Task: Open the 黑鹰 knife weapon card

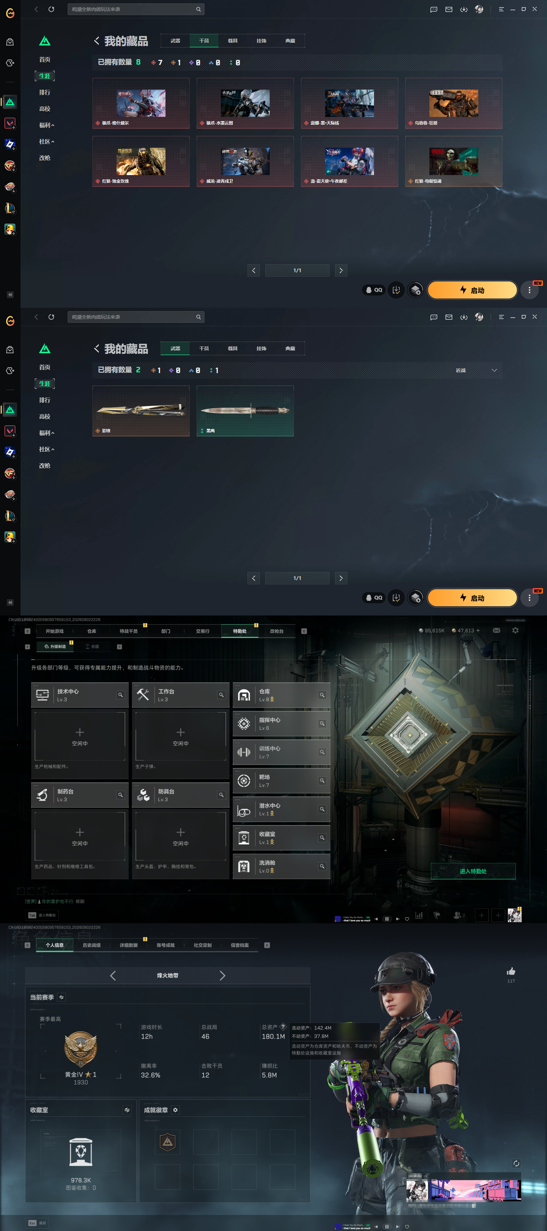Action: tap(245, 411)
